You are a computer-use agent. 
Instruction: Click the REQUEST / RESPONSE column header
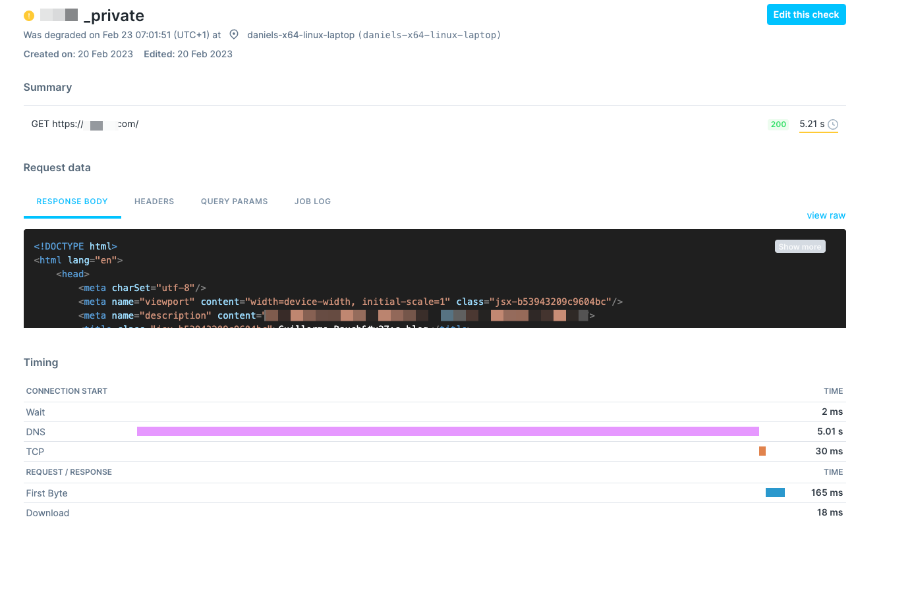[x=69, y=472]
